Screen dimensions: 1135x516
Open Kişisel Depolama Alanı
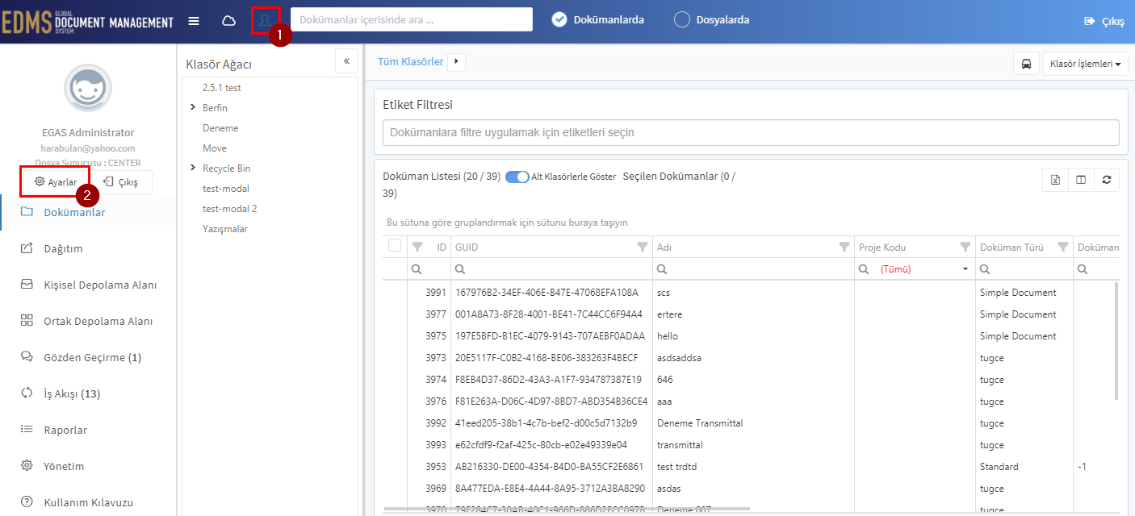pyautogui.click(x=88, y=285)
